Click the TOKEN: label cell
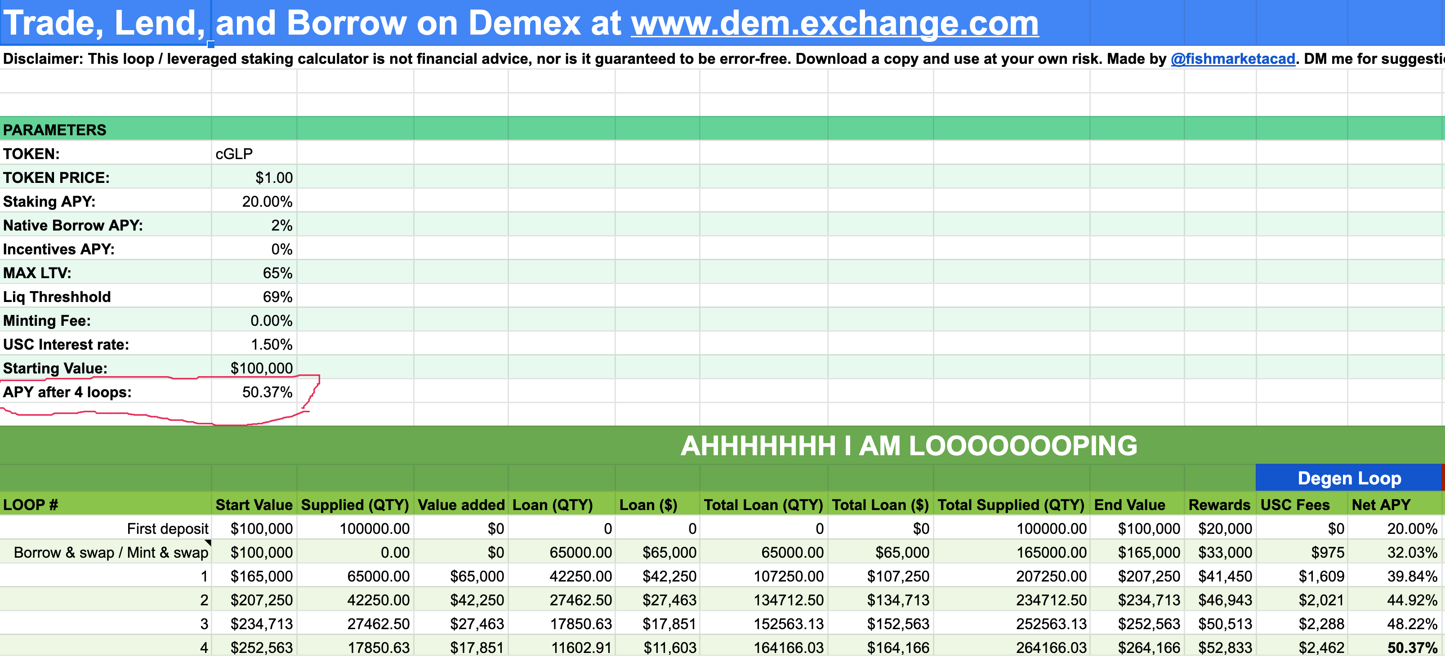Image resolution: width=1445 pixels, height=657 pixels. tap(106, 154)
